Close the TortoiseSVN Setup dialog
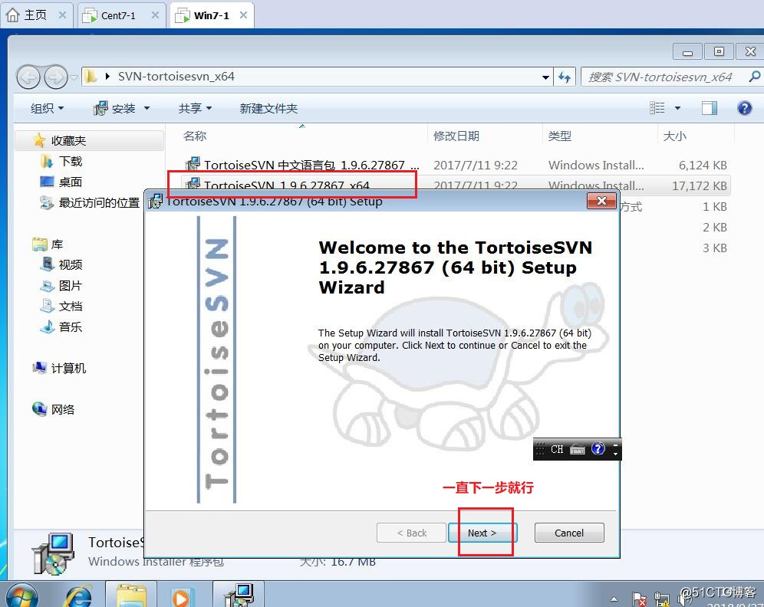 coord(601,201)
